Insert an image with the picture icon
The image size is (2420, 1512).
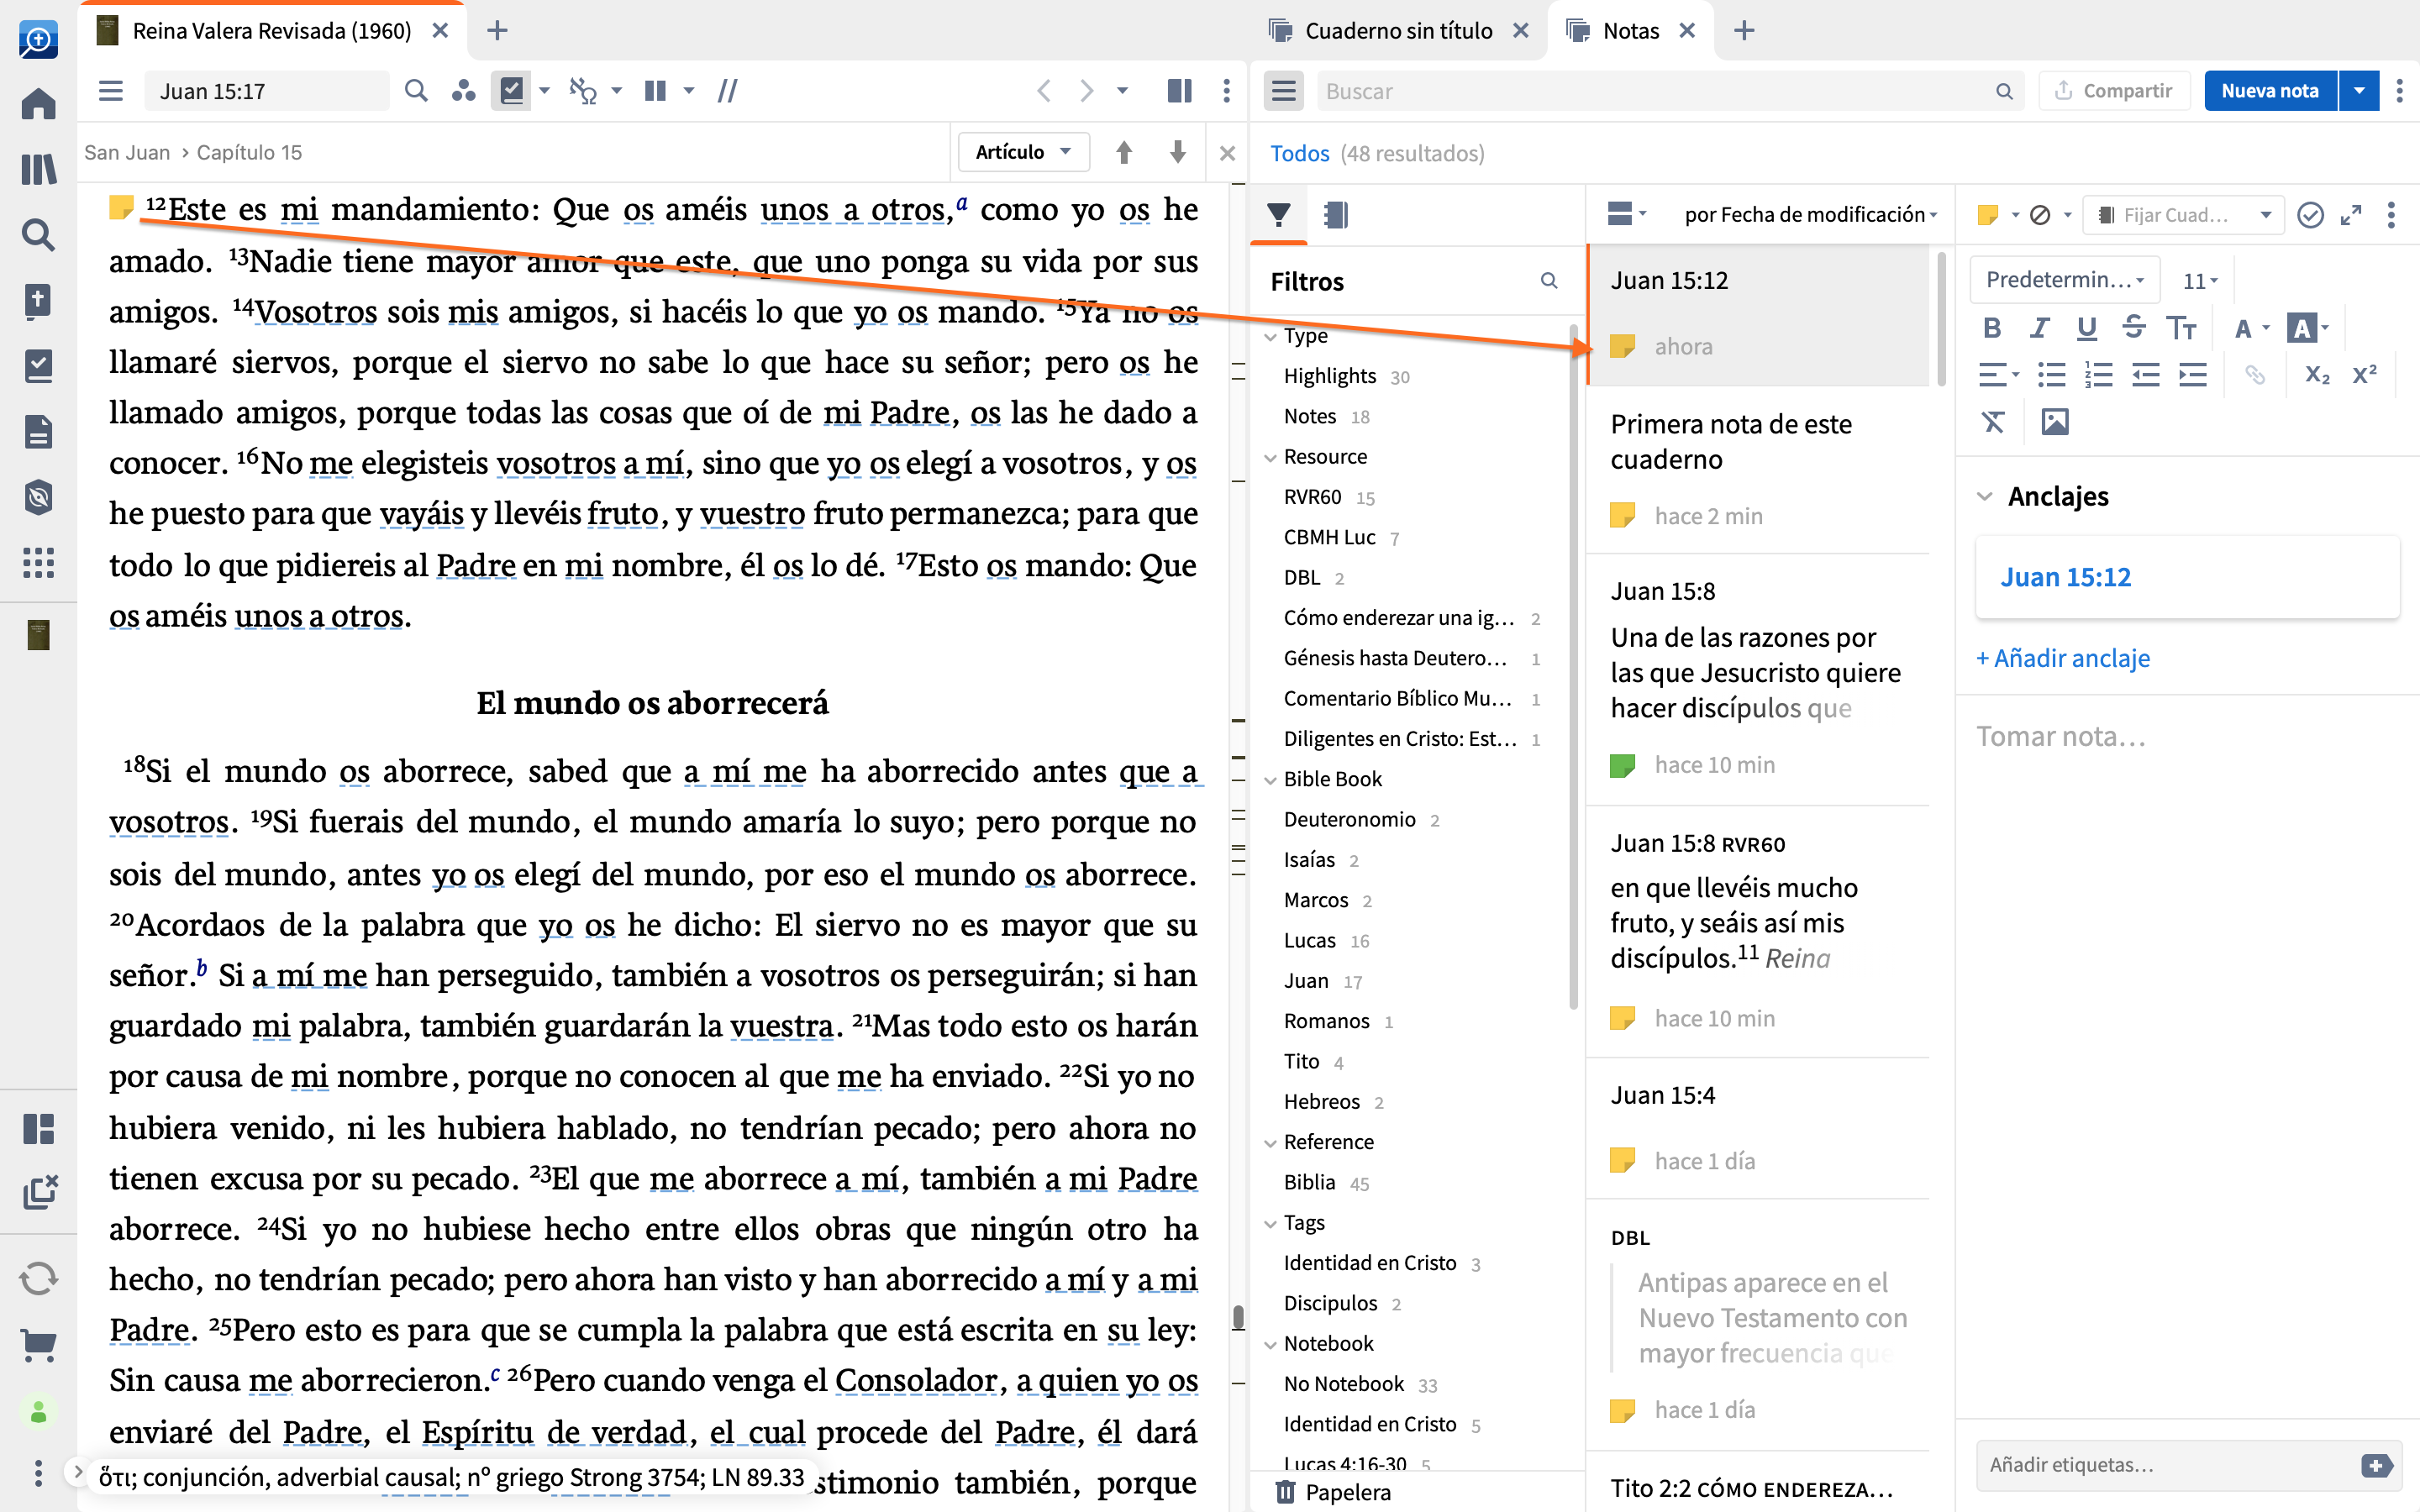pyautogui.click(x=2055, y=422)
